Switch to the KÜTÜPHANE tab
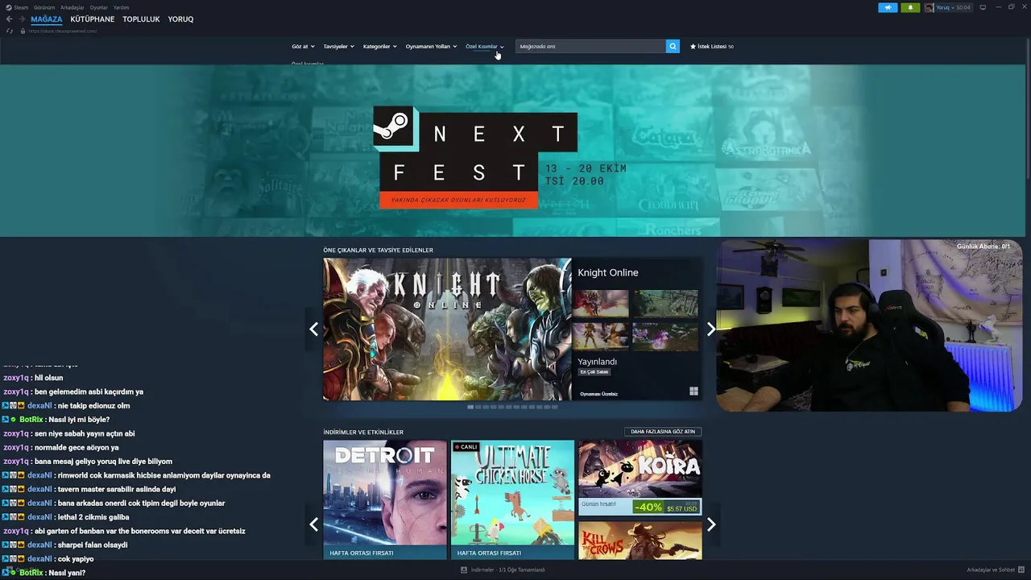 point(93,19)
